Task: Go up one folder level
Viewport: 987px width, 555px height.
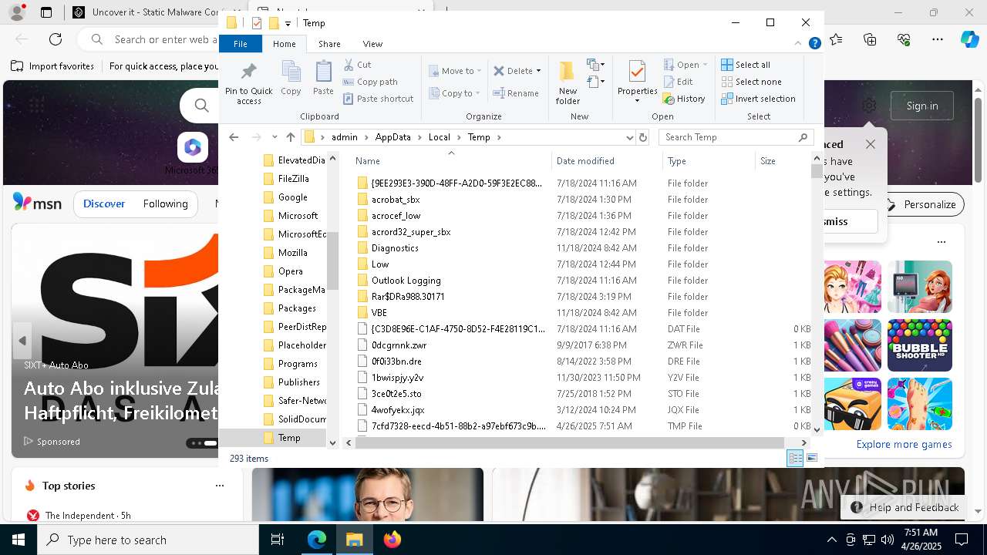Action: pos(290,137)
